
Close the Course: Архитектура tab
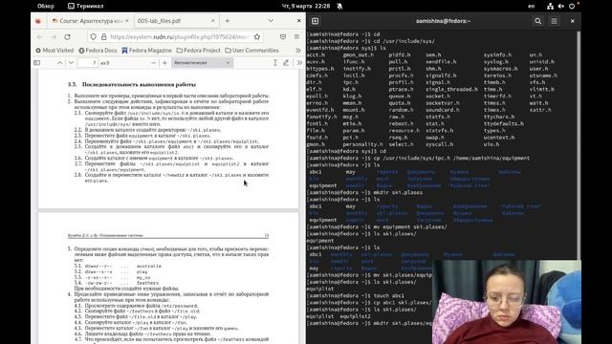click(x=127, y=21)
